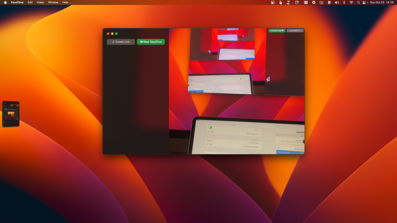
Task: Open the volume control icon
Action: [337, 2]
